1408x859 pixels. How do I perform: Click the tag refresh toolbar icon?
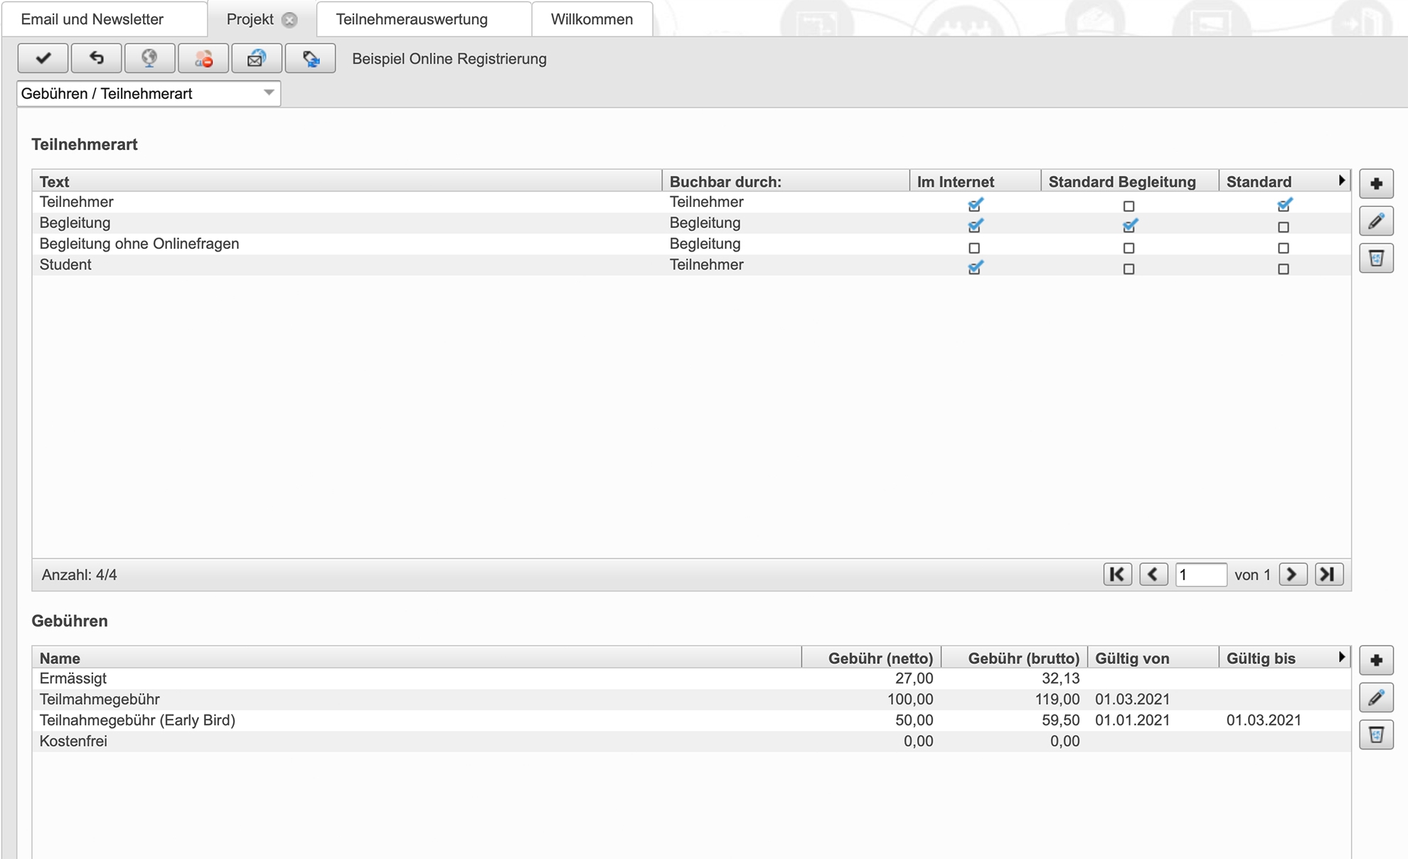click(310, 58)
